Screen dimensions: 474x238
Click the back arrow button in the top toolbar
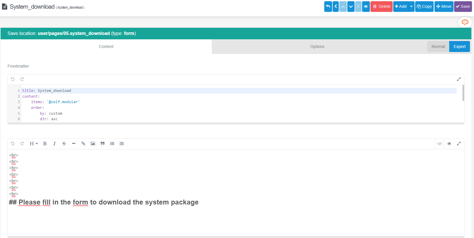(x=328, y=6)
